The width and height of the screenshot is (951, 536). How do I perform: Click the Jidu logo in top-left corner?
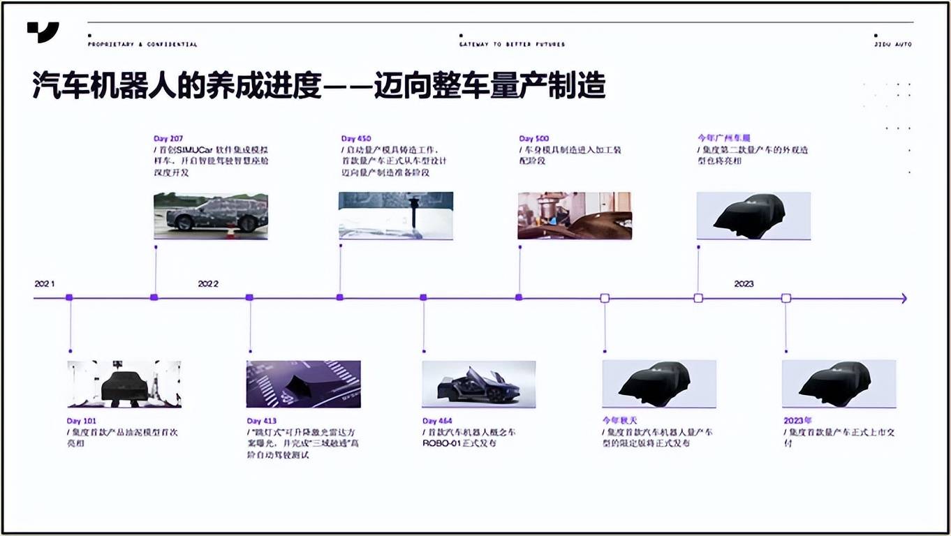[x=43, y=32]
